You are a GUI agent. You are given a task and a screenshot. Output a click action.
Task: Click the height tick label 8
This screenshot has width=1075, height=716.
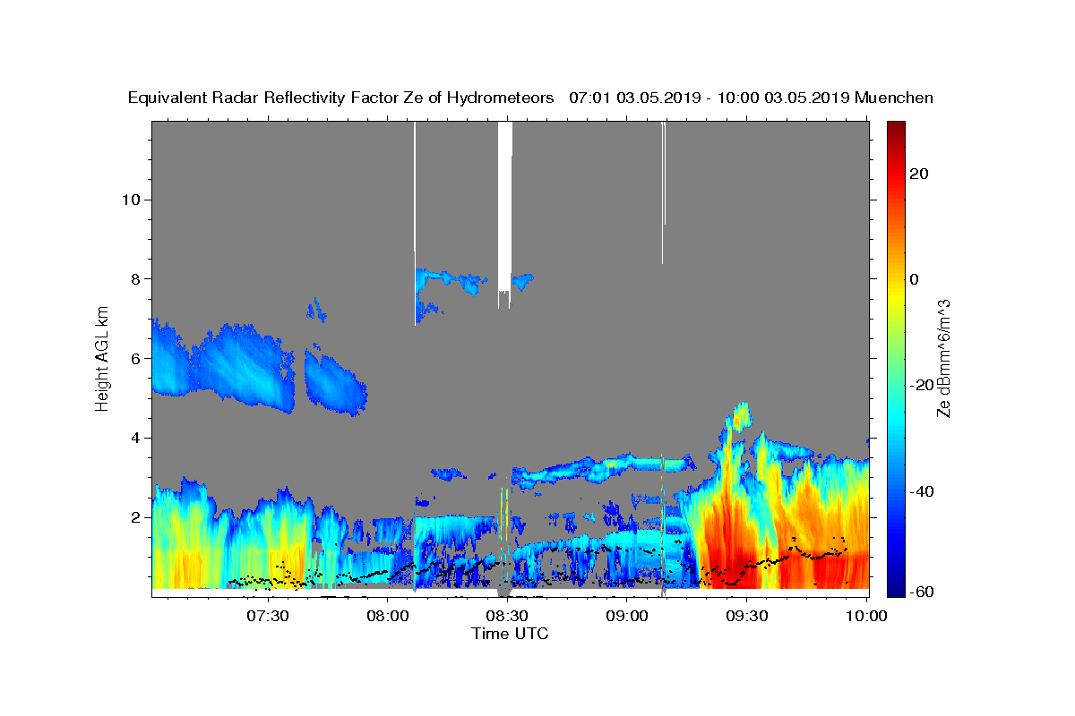click(x=134, y=278)
